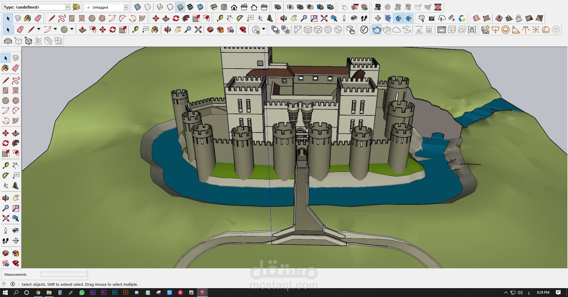Expand the Line tool dropdown arrow

click(39, 30)
